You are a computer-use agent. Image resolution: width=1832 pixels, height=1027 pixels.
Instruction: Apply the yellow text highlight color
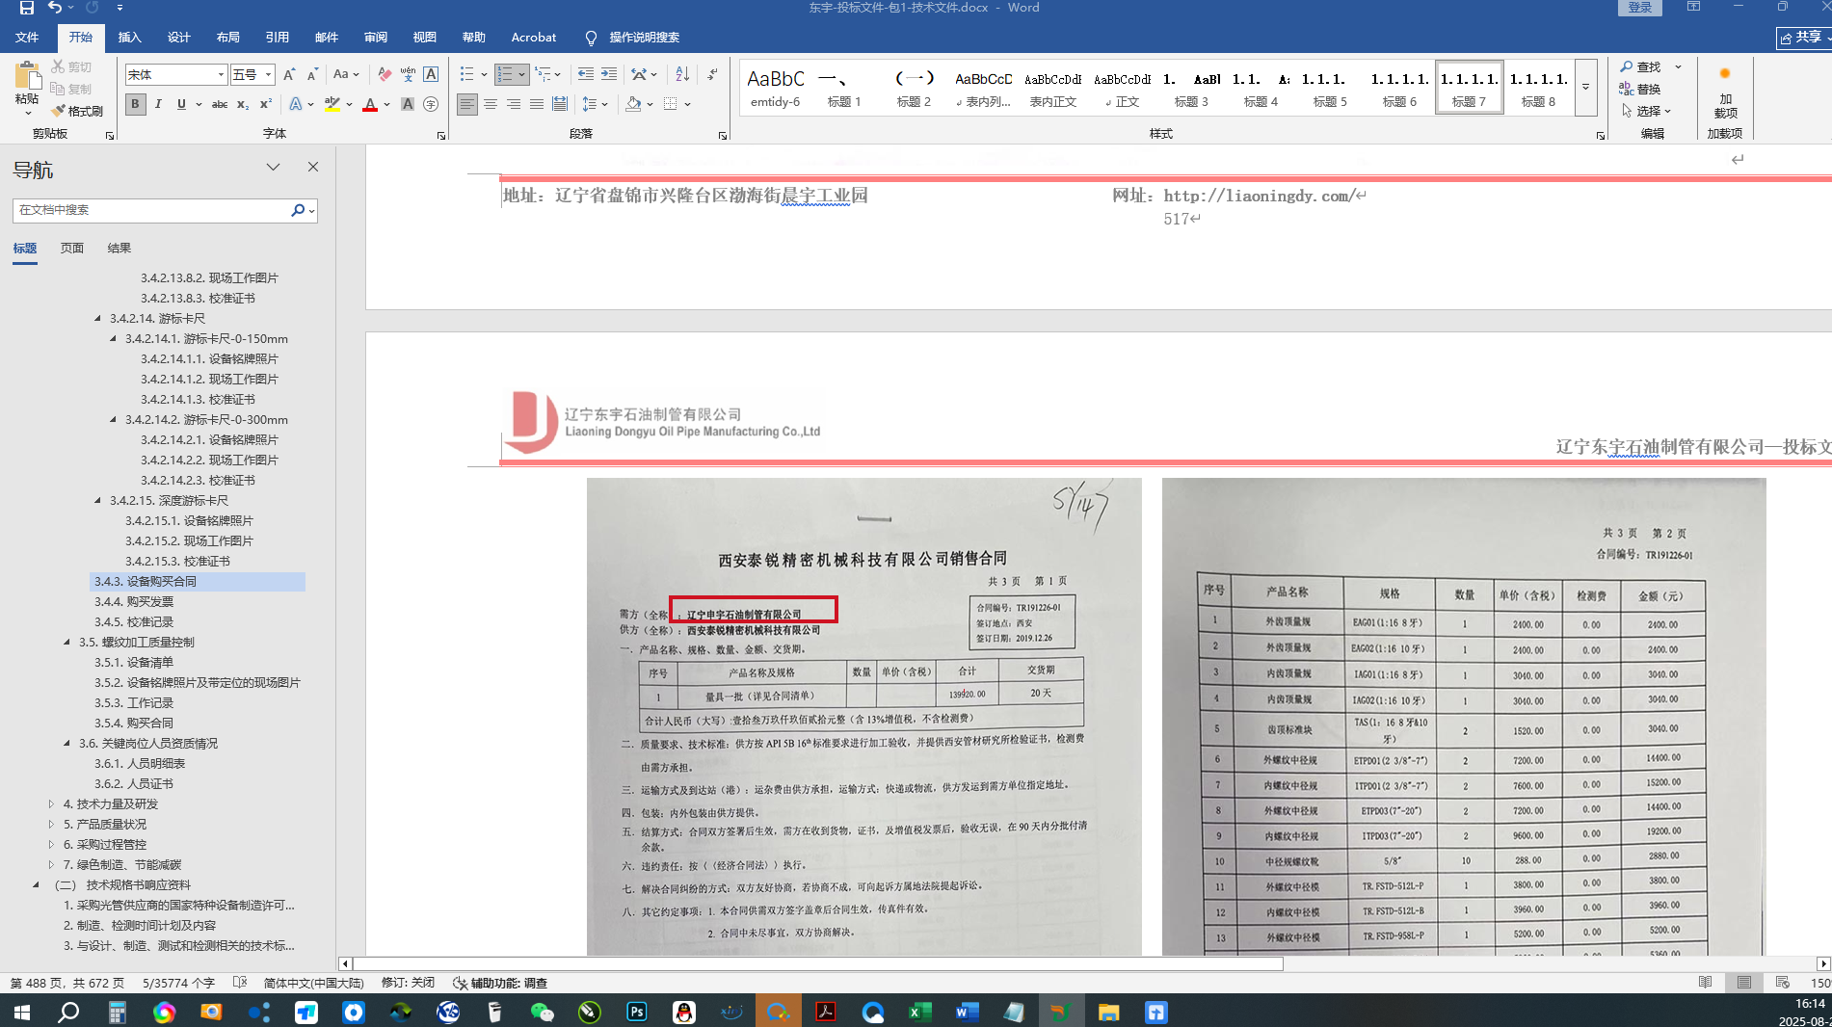pyautogui.click(x=332, y=104)
